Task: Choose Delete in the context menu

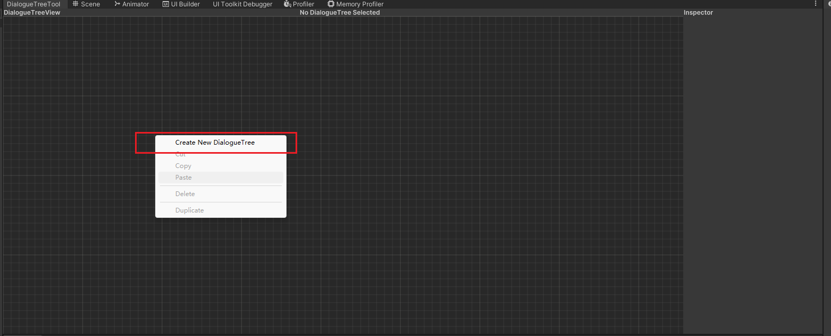Action: point(221,194)
